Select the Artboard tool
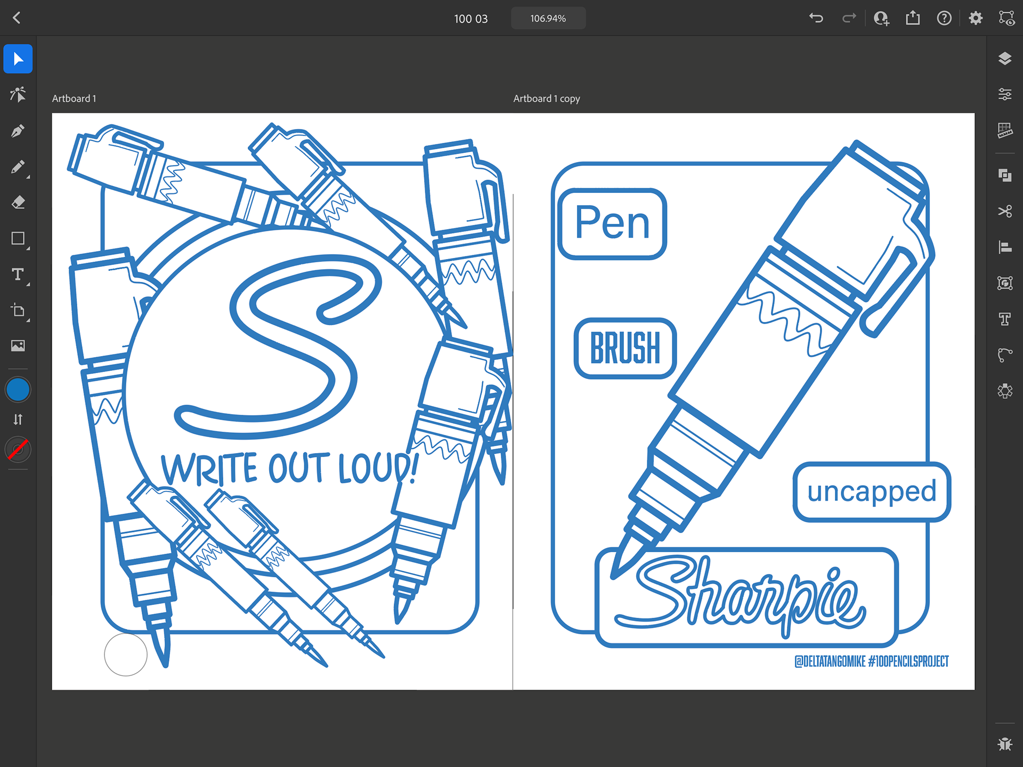The width and height of the screenshot is (1023, 767). (18, 310)
